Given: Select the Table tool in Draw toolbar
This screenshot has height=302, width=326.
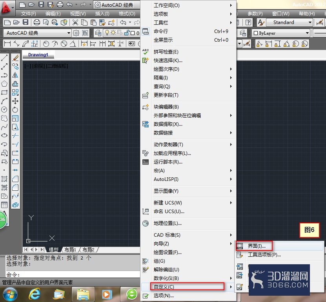Looking at the screenshot, I should tap(4, 205).
